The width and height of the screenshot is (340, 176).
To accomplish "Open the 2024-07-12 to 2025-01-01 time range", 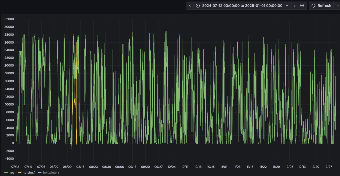I will [x=242, y=6].
